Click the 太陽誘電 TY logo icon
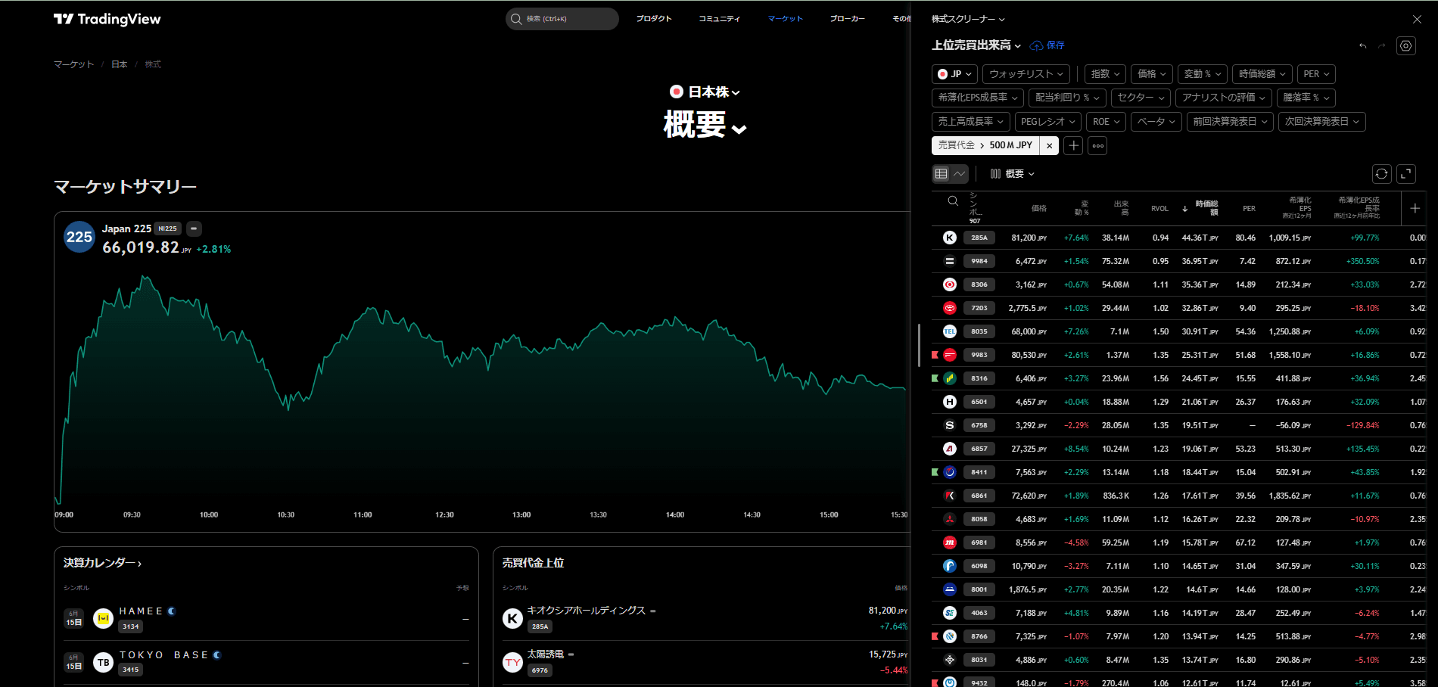Image resolution: width=1438 pixels, height=687 pixels. point(513,662)
